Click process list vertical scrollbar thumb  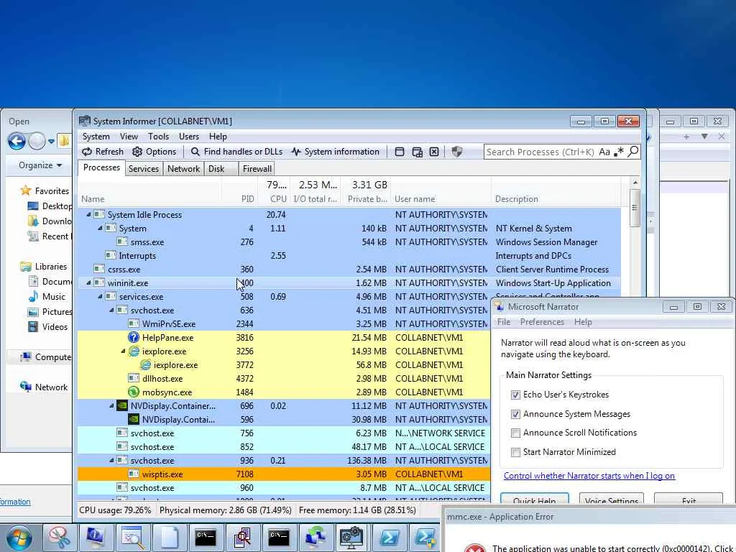pos(635,208)
